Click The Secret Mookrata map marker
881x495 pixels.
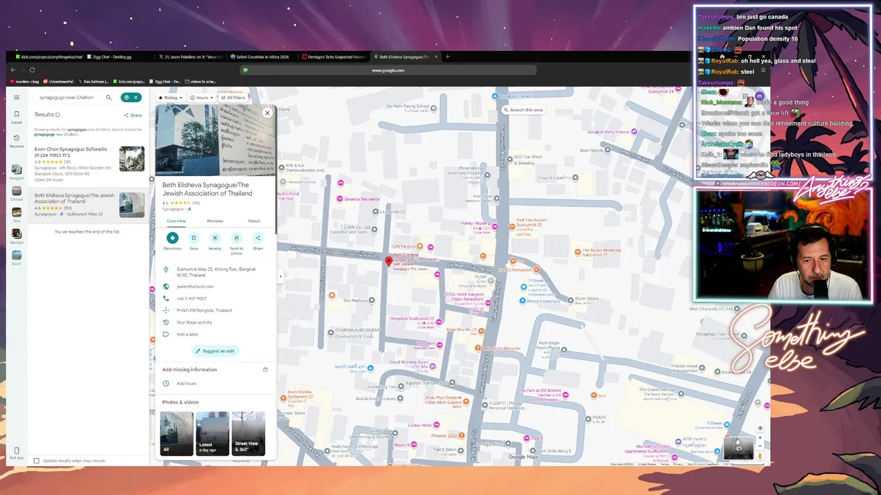577,252
